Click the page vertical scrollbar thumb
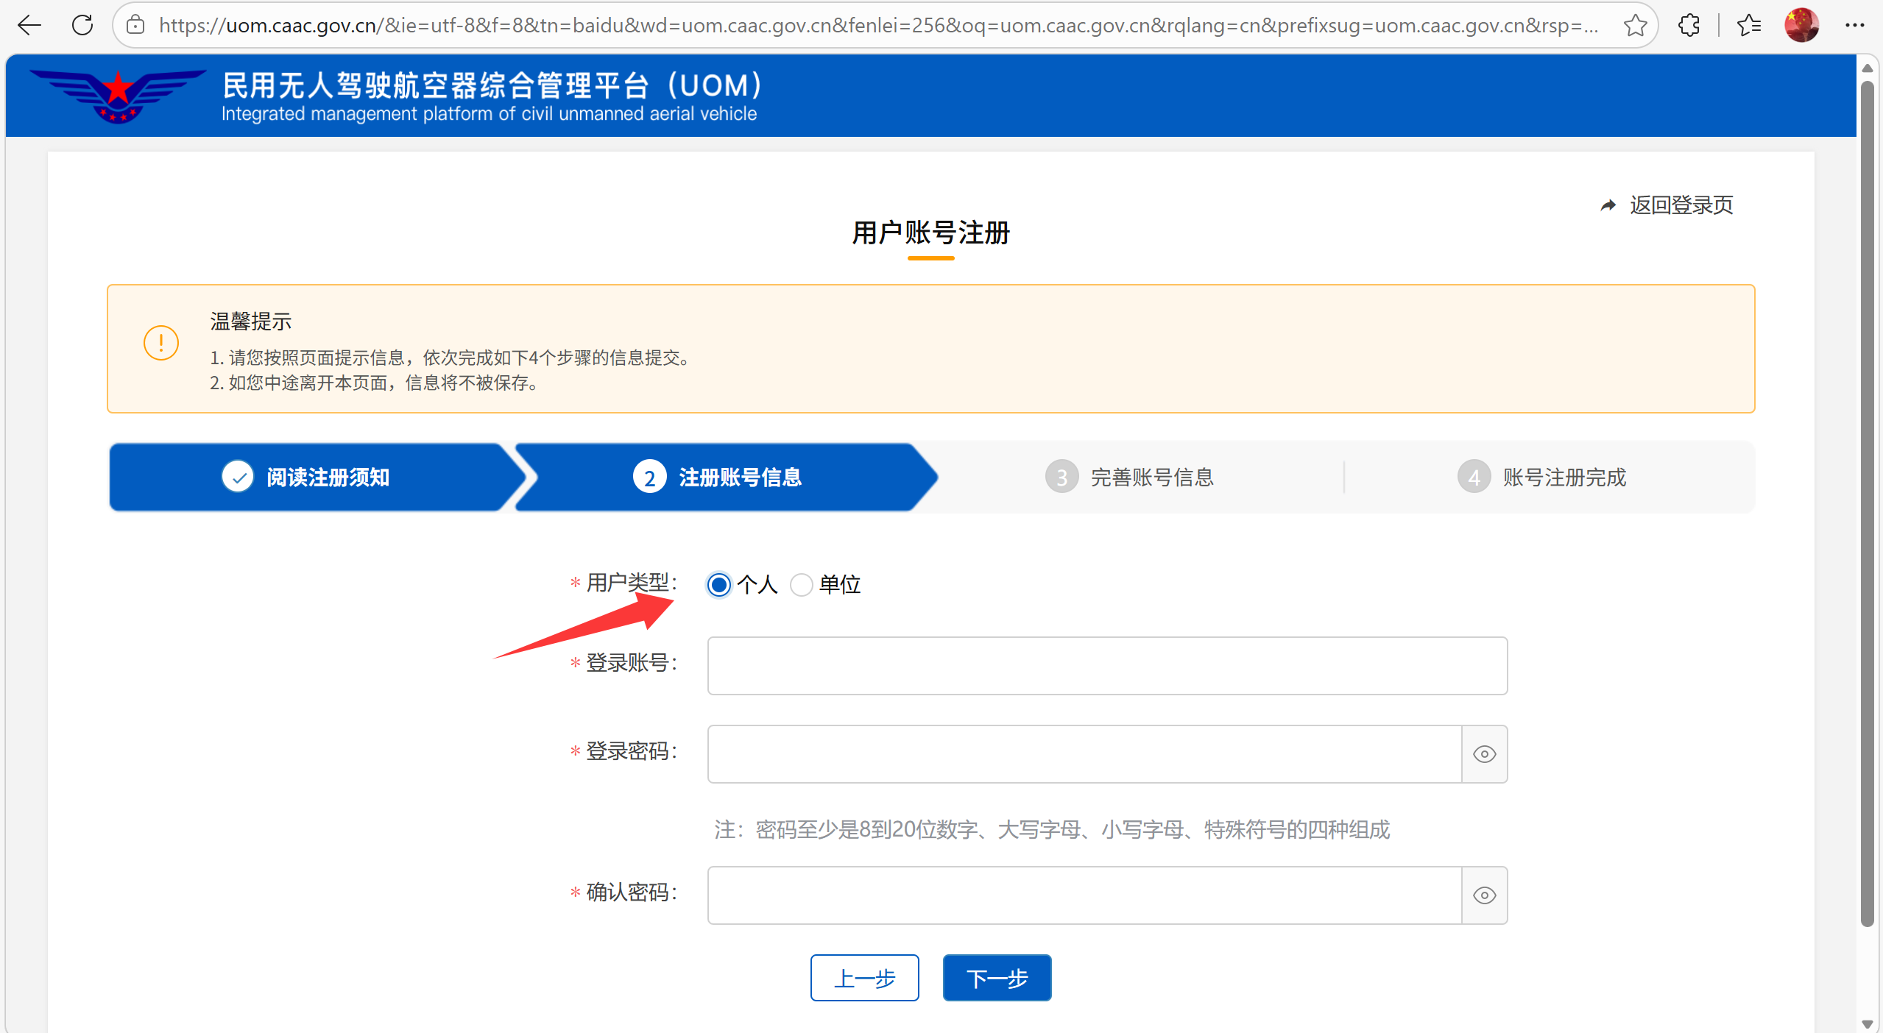 pos(1867,504)
